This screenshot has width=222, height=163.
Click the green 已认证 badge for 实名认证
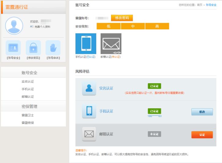tap(154, 86)
